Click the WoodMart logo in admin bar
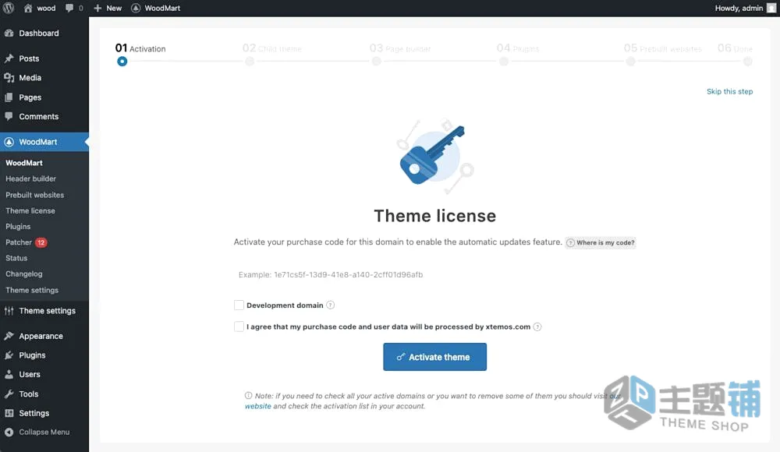 [x=135, y=8]
